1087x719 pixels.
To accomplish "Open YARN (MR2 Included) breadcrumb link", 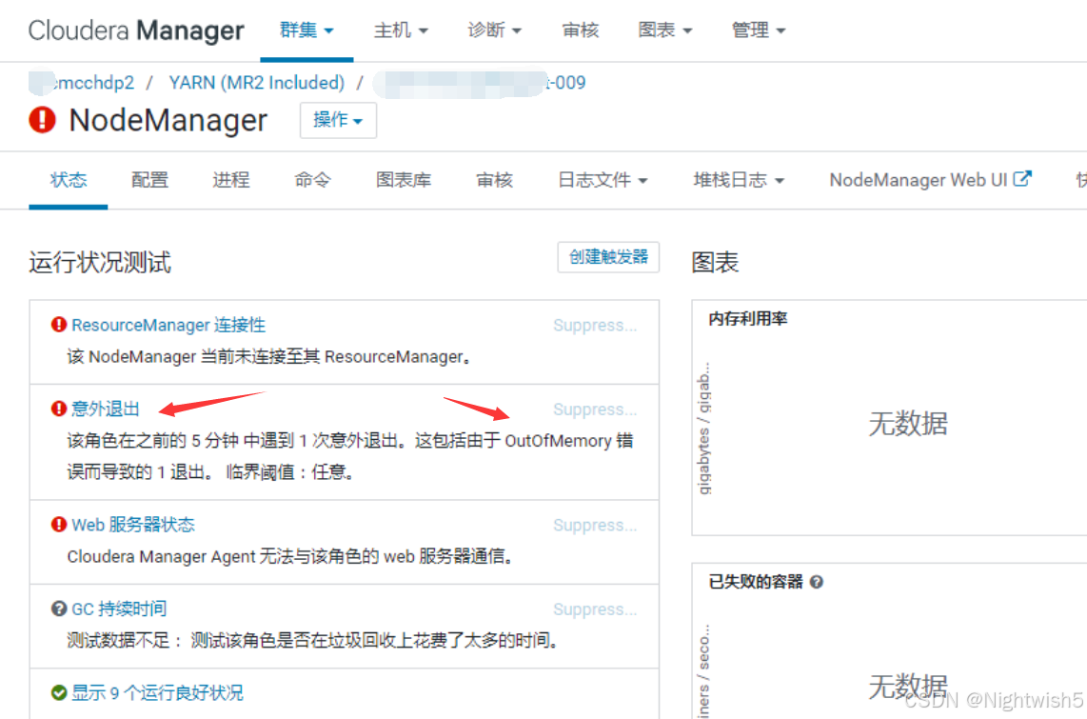I will [x=256, y=83].
